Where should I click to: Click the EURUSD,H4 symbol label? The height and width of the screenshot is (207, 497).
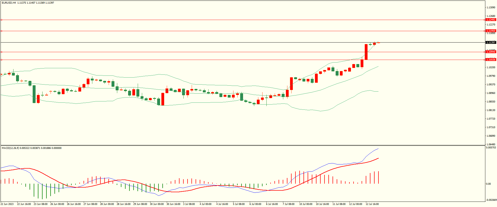pyautogui.click(x=9, y=3)
